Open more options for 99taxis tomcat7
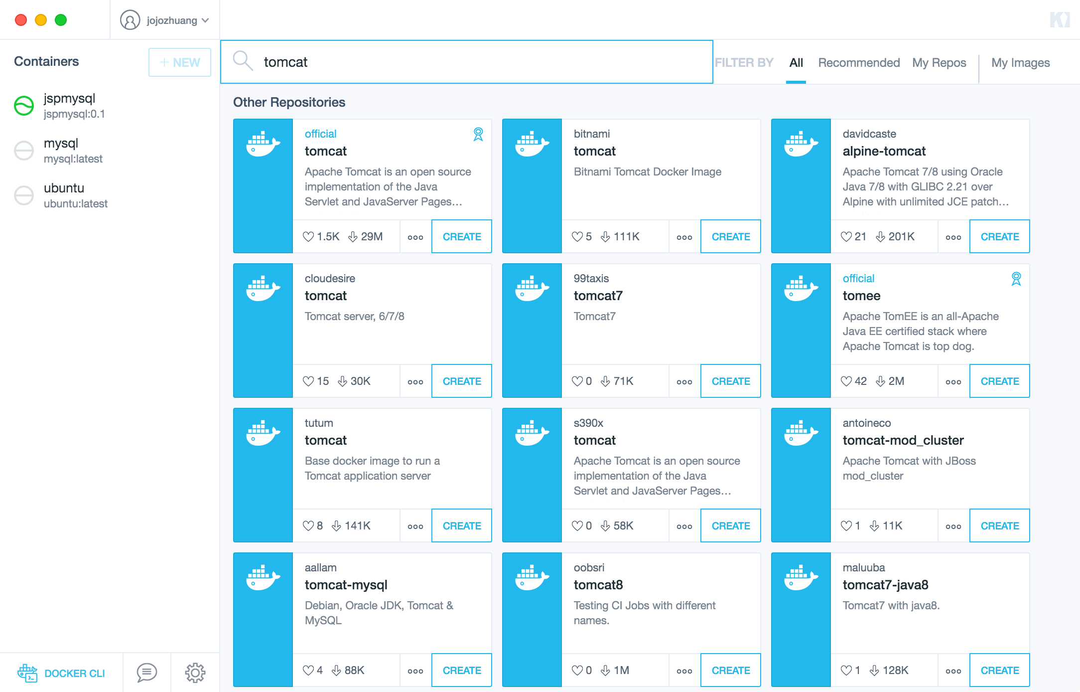Image resolution: width=1080 pixels, height=692 pixels. coord(684,382)
